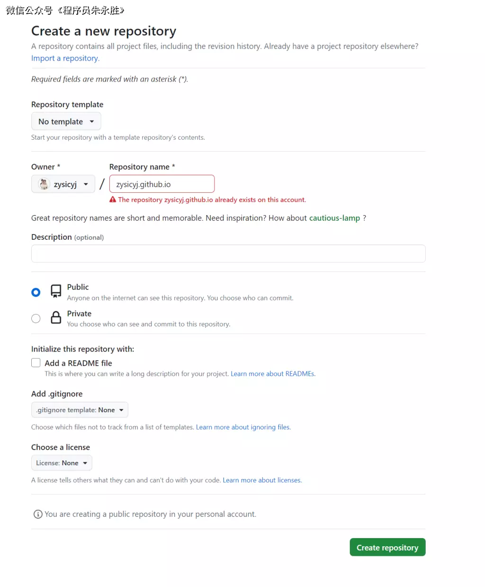Expand the Owner zysicyj dropdown
Screen dimensions: 485x587
pyautogui.click(x=63, y=184)
